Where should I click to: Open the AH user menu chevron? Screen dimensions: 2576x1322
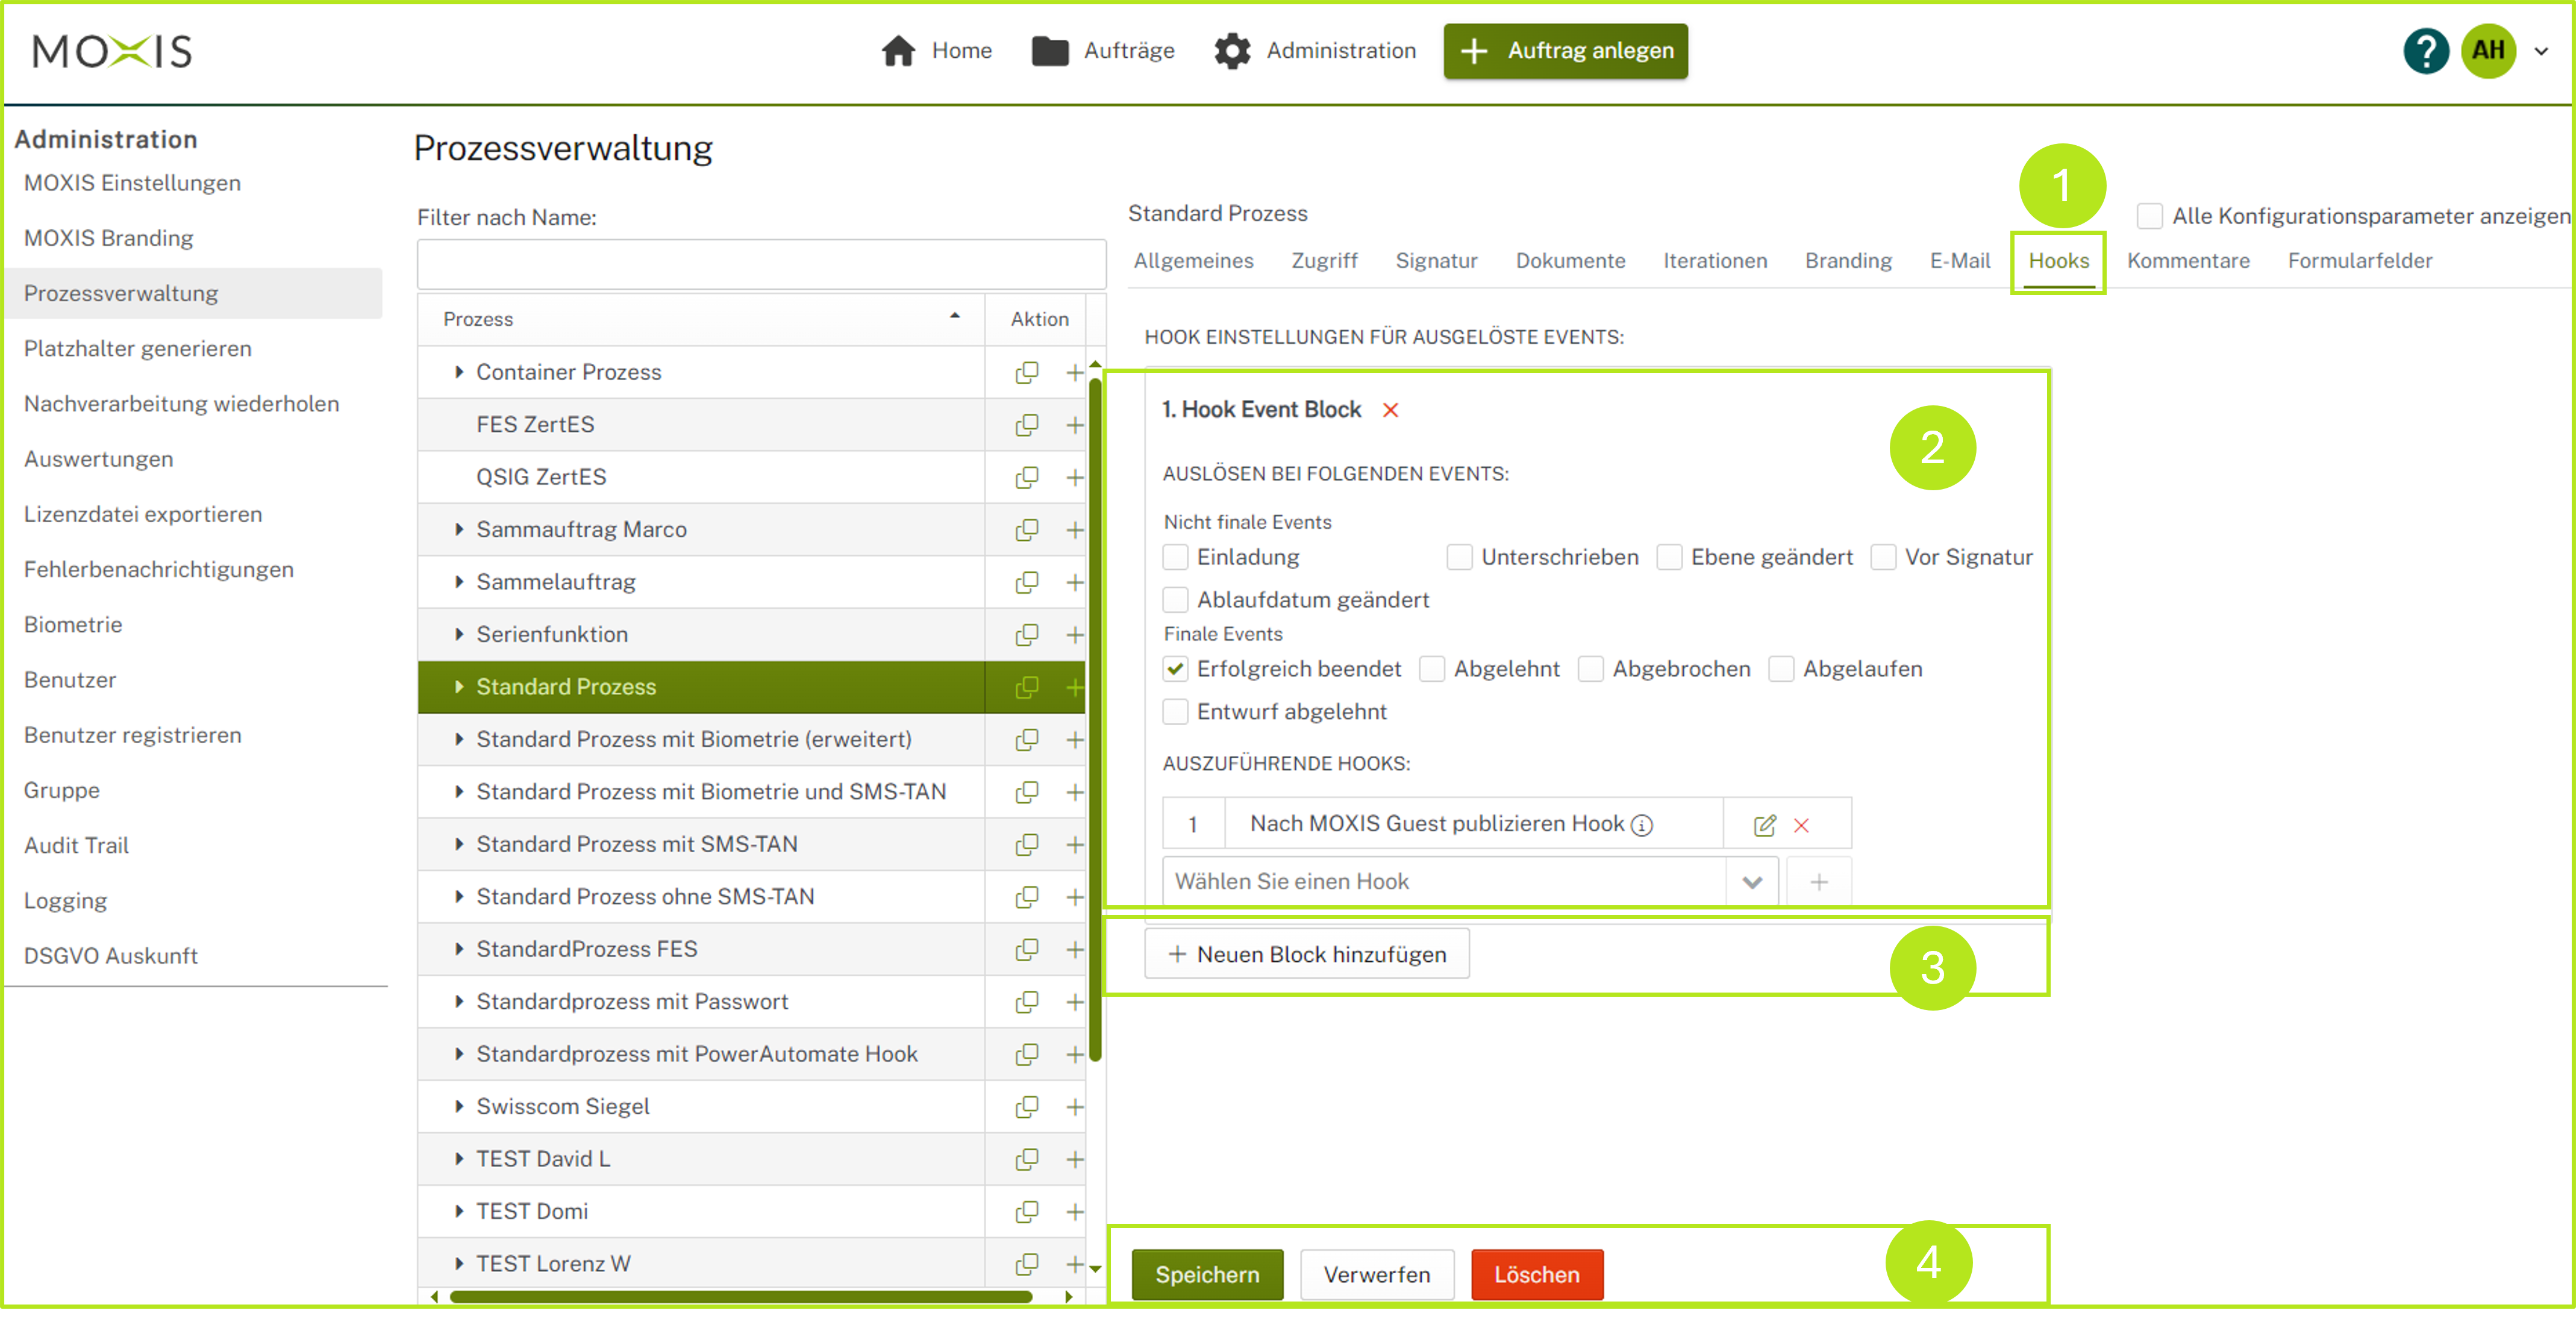(2541, 51)
